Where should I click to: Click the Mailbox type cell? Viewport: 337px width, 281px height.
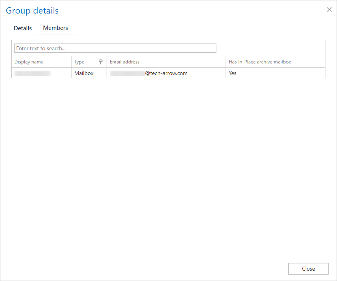pyautogui.click(x=84, y=73)
